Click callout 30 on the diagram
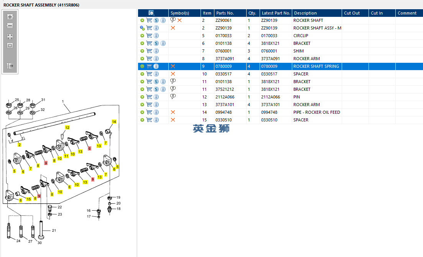423x257 pixels. point(40,243)
